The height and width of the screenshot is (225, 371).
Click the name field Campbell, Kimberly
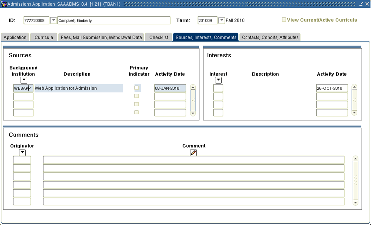pos(114,20)
